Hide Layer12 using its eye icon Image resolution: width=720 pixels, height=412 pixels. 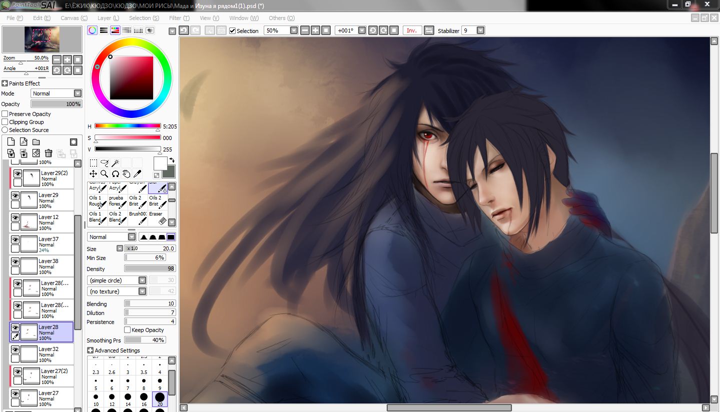[15, 217]
